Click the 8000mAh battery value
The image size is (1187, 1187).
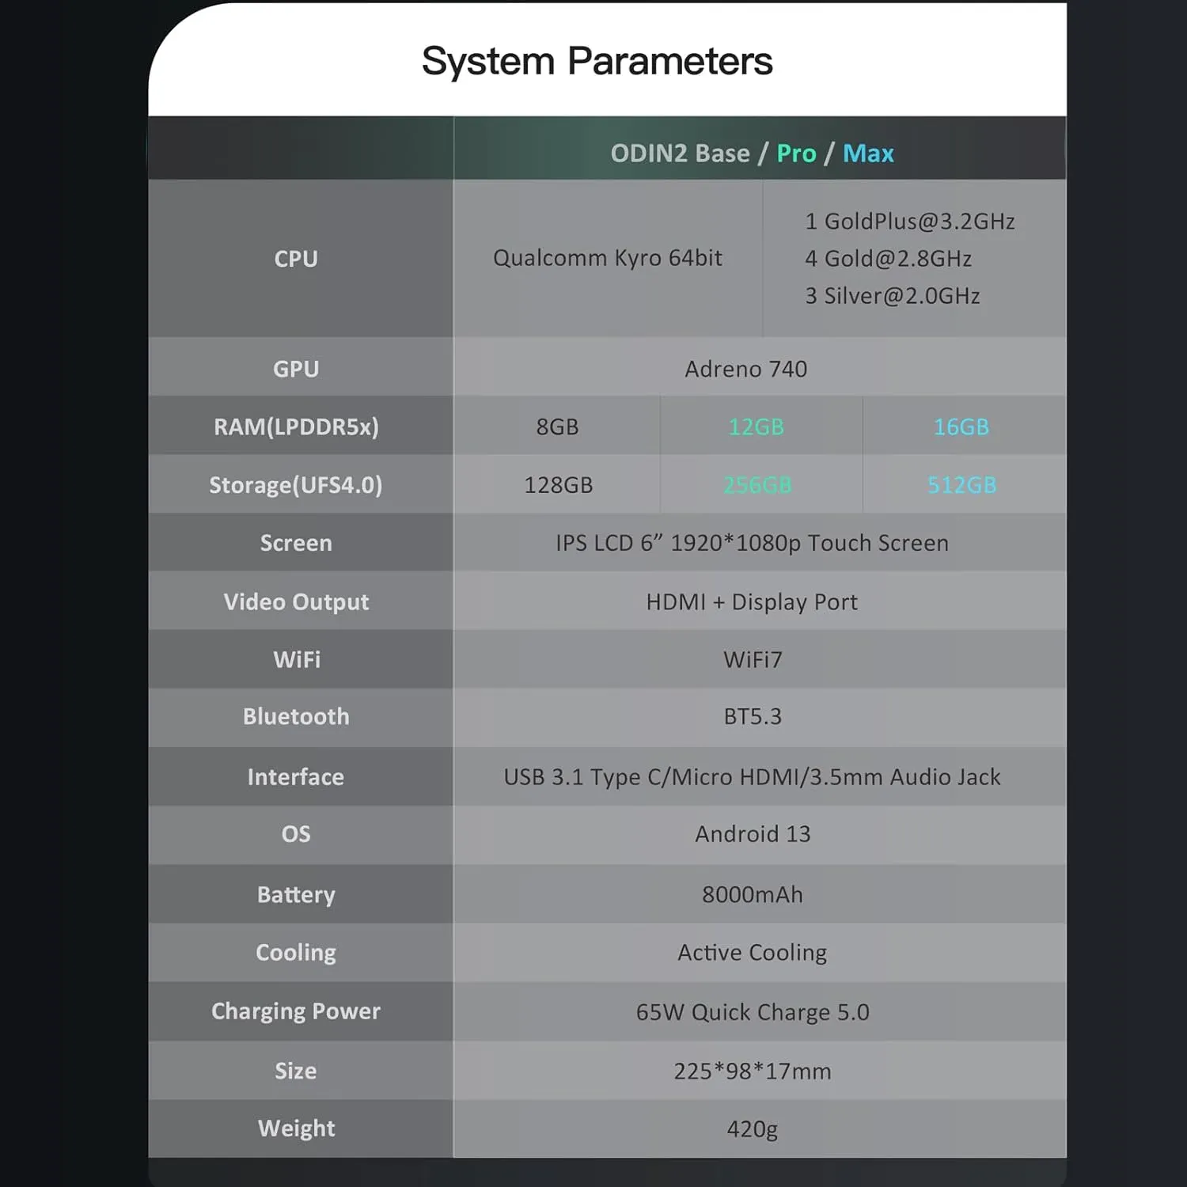point(753,894)
